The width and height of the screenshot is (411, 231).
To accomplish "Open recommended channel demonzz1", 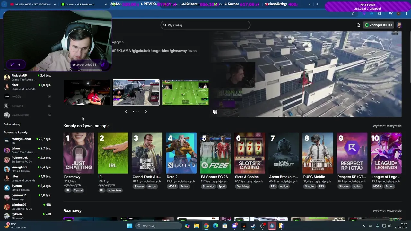I will pos(27,197).
